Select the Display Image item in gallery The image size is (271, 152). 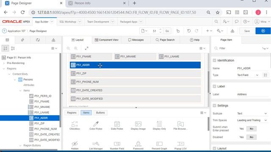[x=138, y=125]
